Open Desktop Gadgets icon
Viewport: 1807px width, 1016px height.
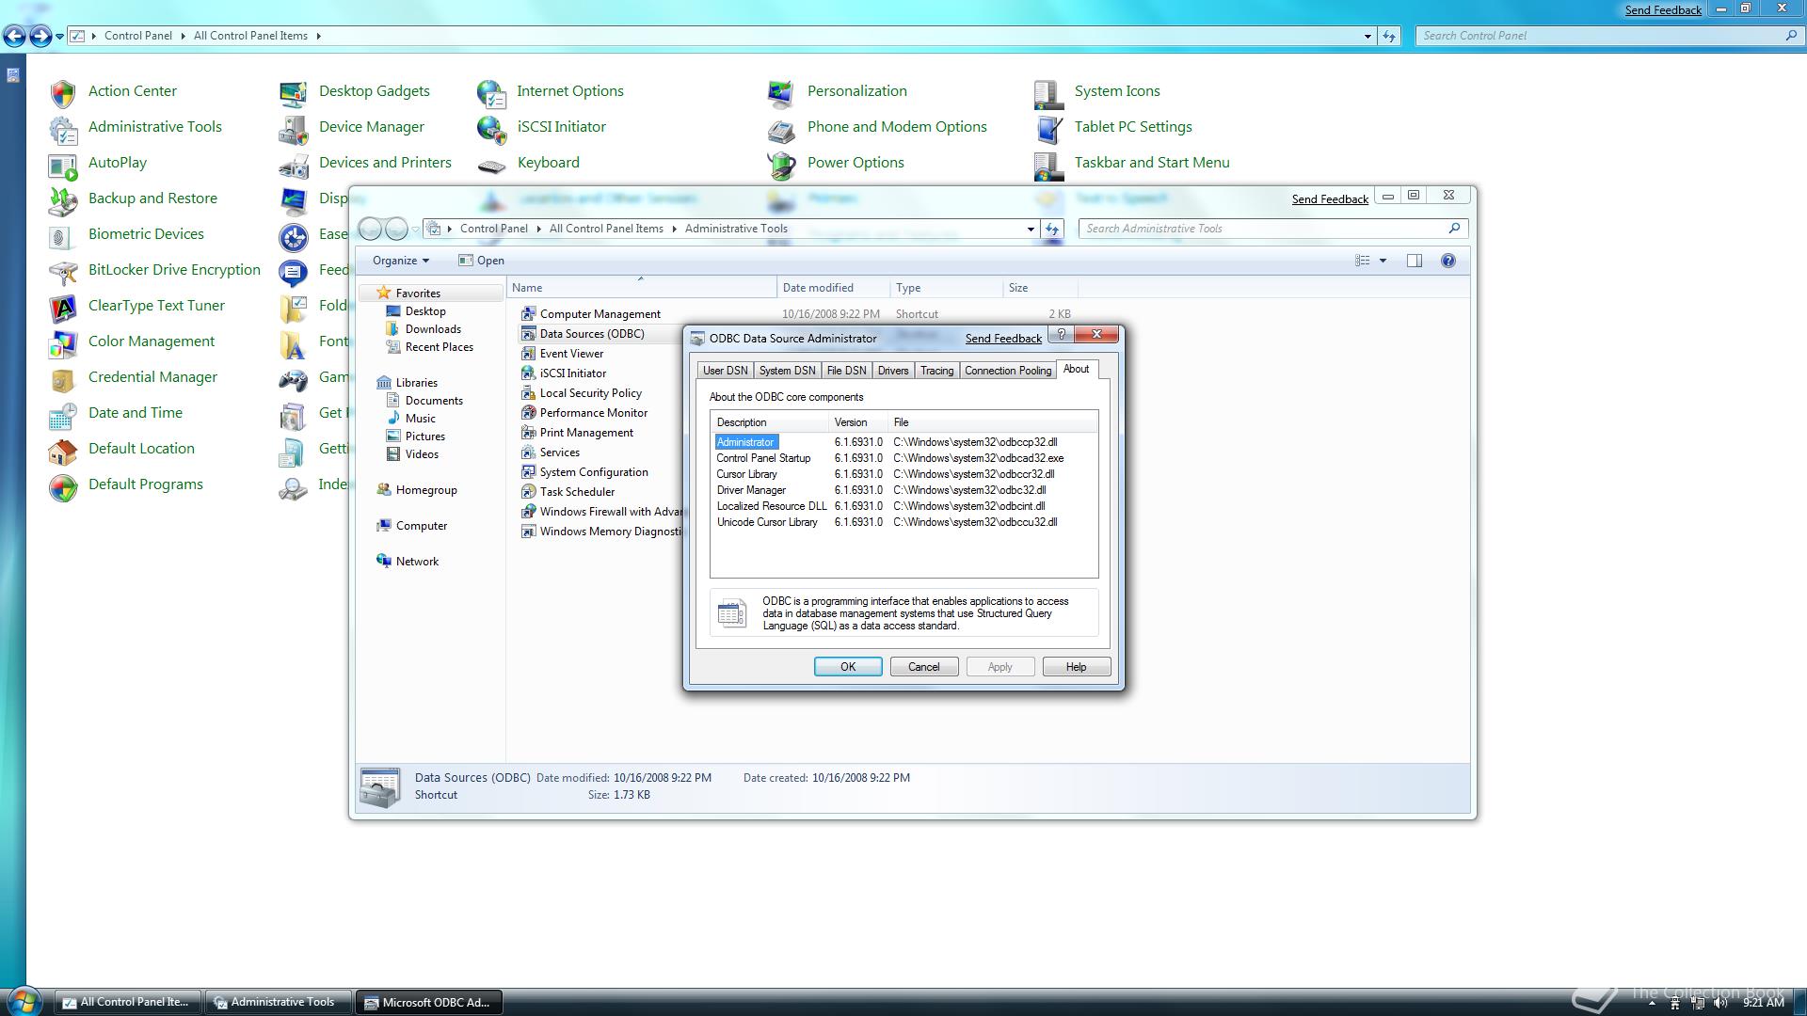click(x=294, y=92)
